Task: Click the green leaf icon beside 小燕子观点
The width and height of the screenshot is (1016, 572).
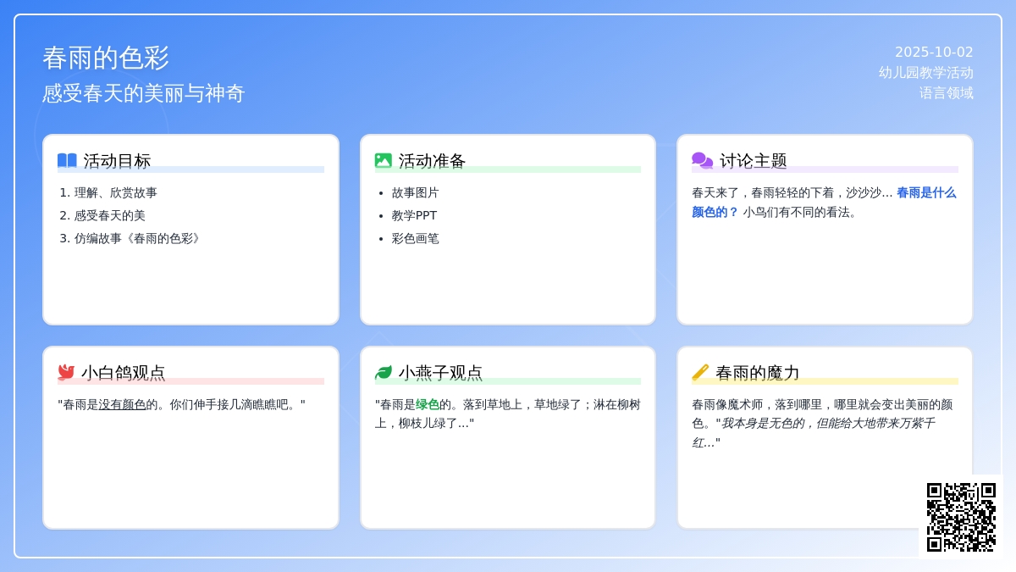Action: [x=384, y=372]
